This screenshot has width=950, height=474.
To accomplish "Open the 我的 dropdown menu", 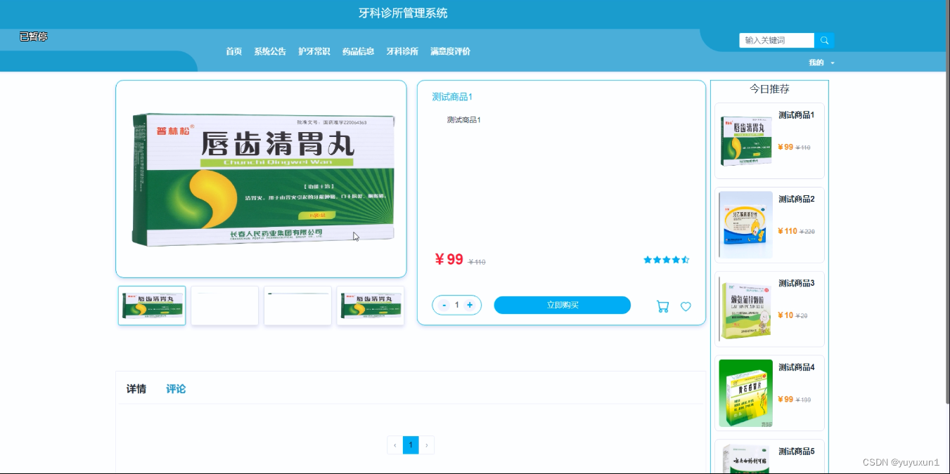I will coord(821,62).
